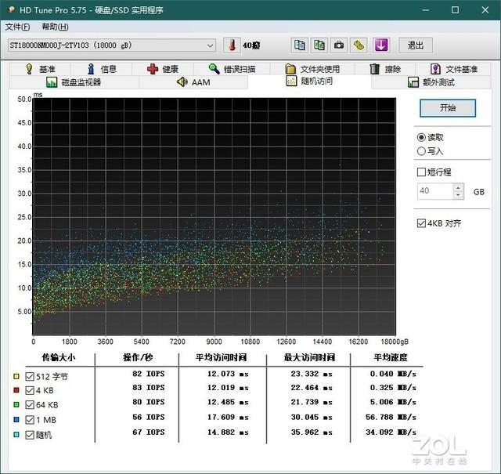Click green swatch for 64 KB

click(16, 404)
